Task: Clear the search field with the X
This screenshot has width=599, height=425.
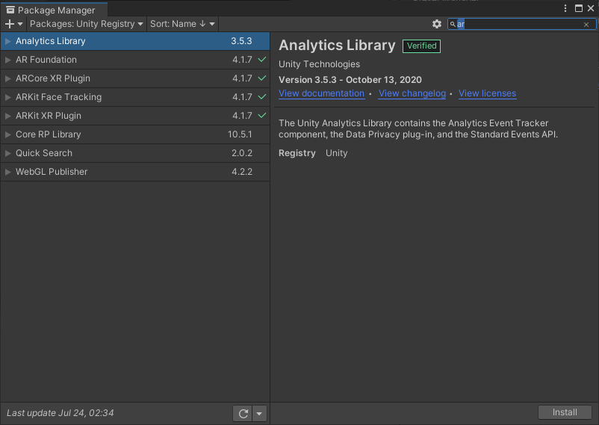Action: click(586, 25)
